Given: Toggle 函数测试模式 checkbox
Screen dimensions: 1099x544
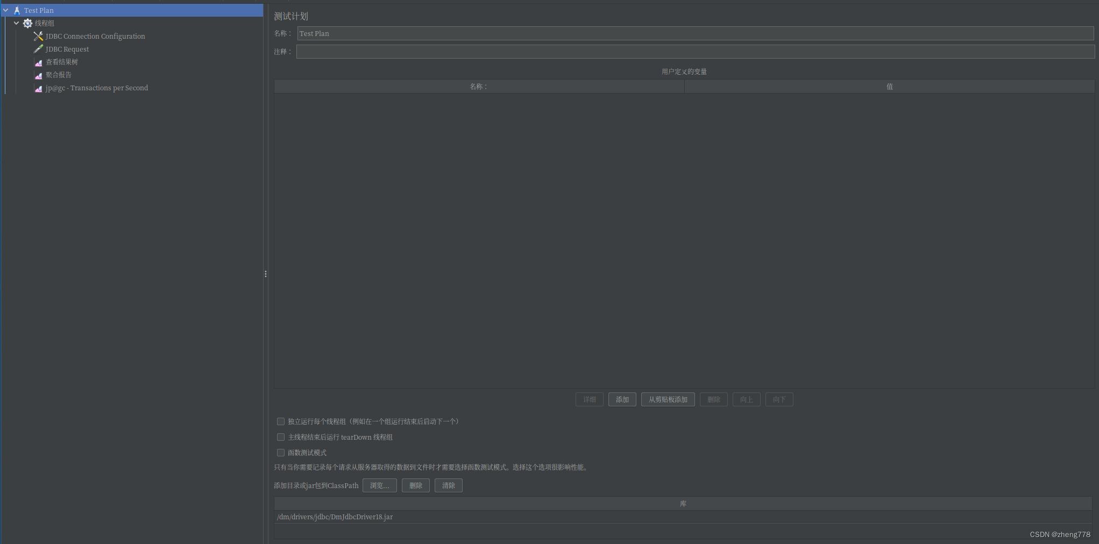Looking at the screenshot, I should coord(281,453).
